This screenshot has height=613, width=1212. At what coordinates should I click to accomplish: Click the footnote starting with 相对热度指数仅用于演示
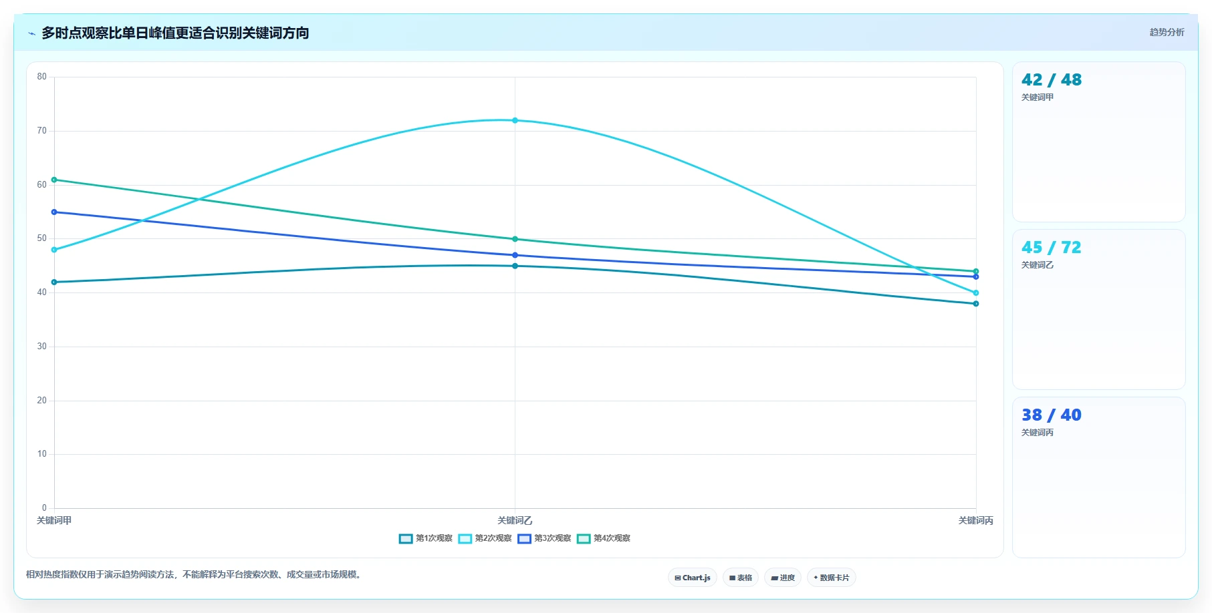coord(195,574)
